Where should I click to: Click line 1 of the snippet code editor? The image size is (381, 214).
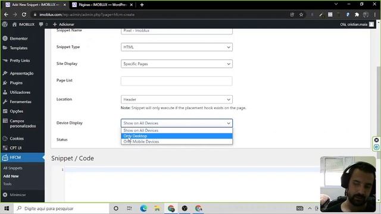tap(192, 169)
